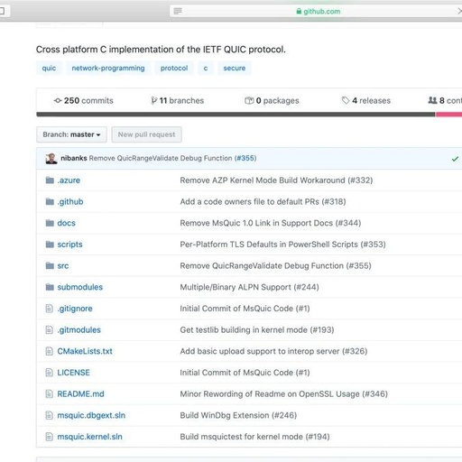This screenshot has height=462, width=462.
Task: Click 'Remove AZP Kernel Mode Build Workaround' commit message
Action: [276, 180]
